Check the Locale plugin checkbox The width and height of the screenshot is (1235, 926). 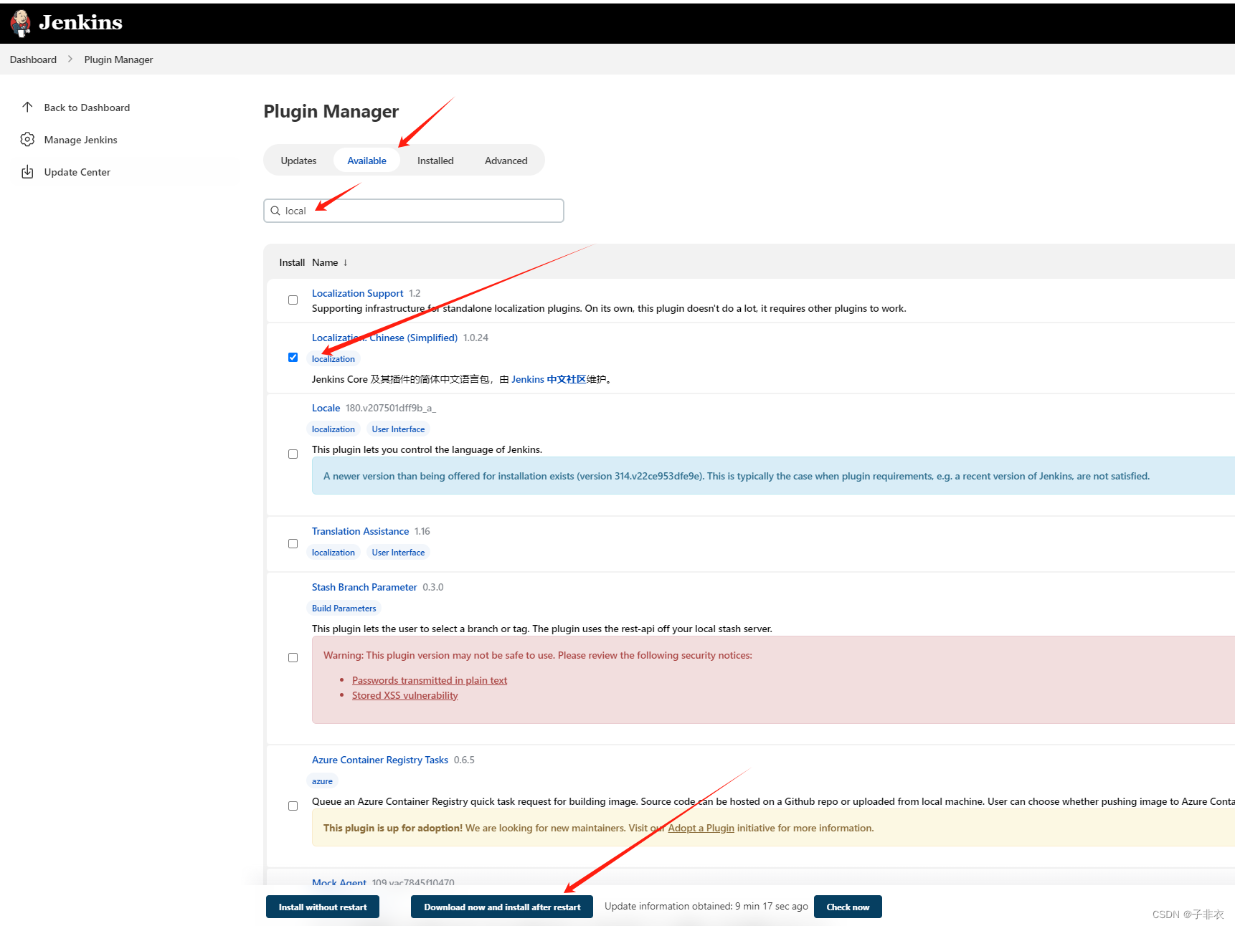pyautogui.click(x=293, y=454)
